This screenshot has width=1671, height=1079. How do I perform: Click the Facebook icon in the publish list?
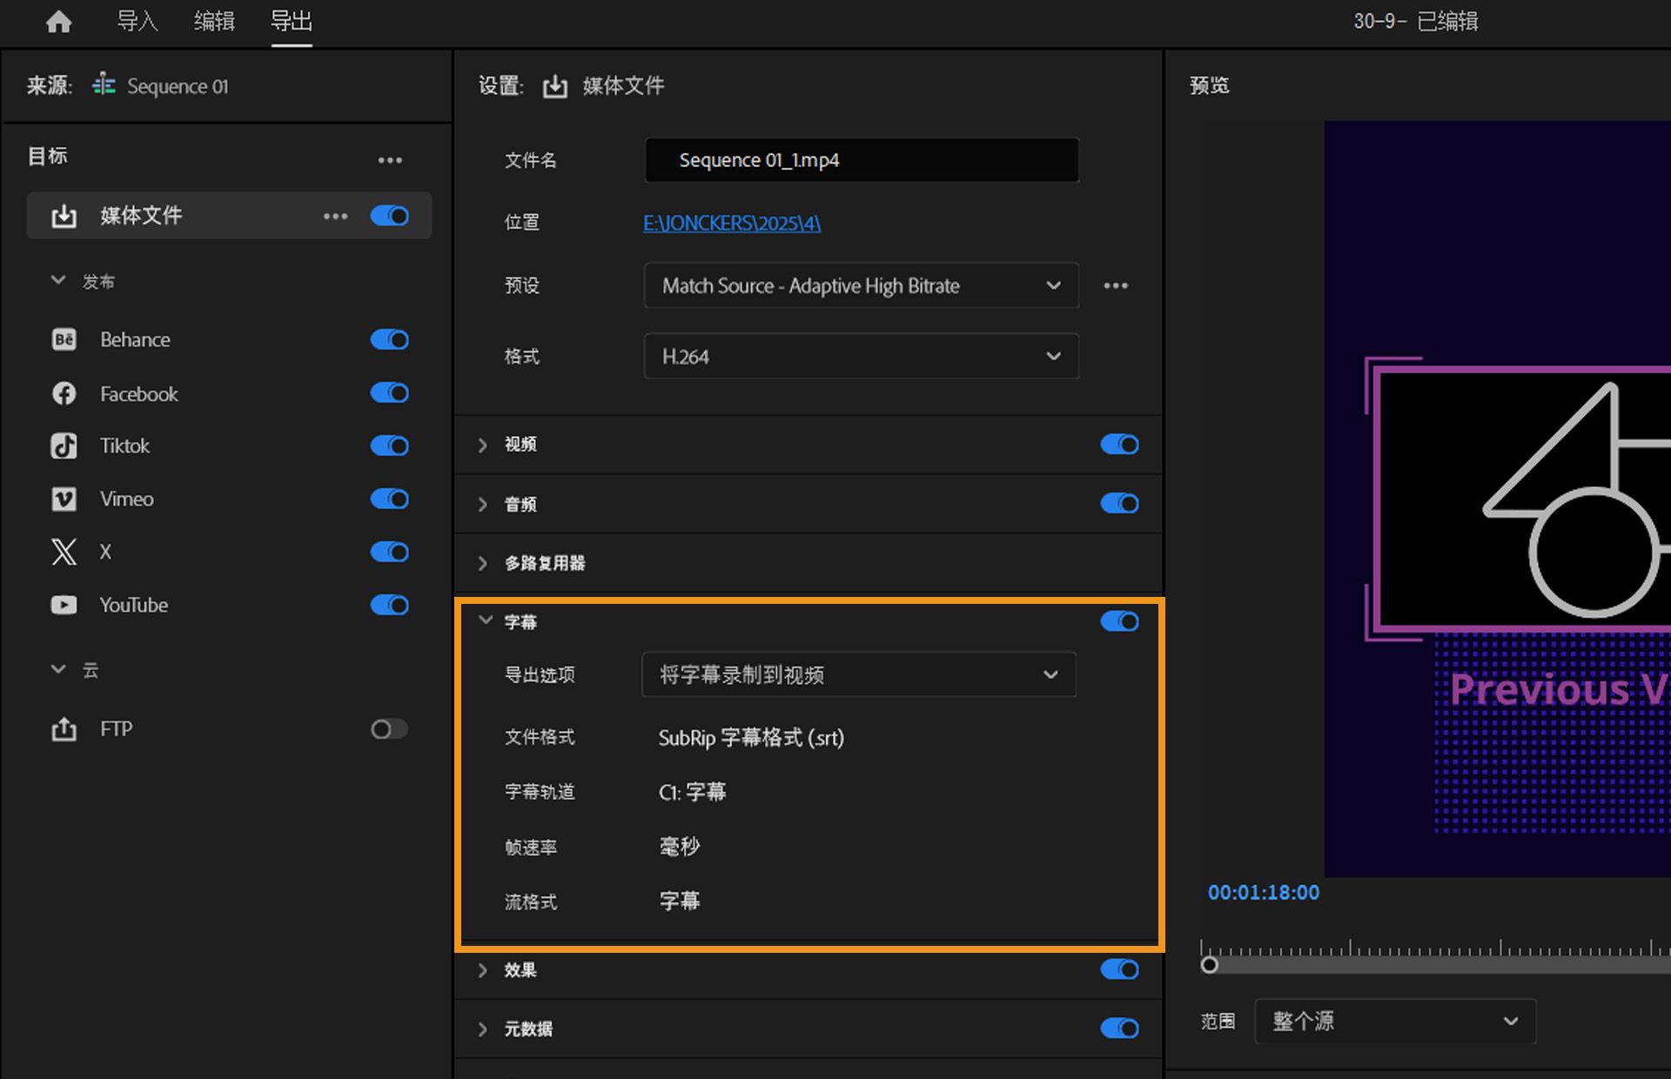click(x=64, y=393)
